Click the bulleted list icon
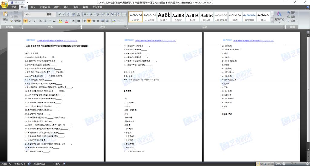 click(85, 14)
